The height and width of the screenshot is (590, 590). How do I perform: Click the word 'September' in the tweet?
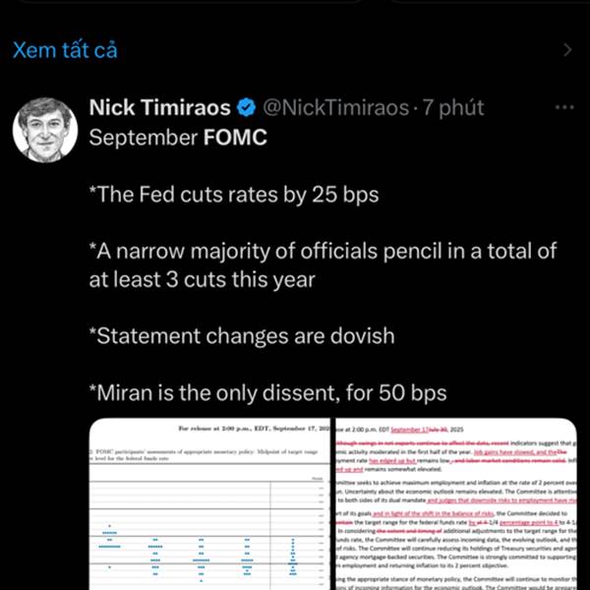(143, 138)
